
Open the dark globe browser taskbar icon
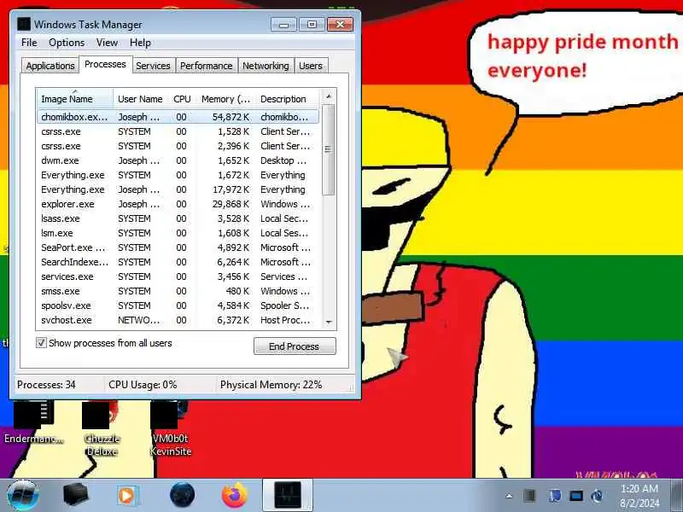coord(182,495)
